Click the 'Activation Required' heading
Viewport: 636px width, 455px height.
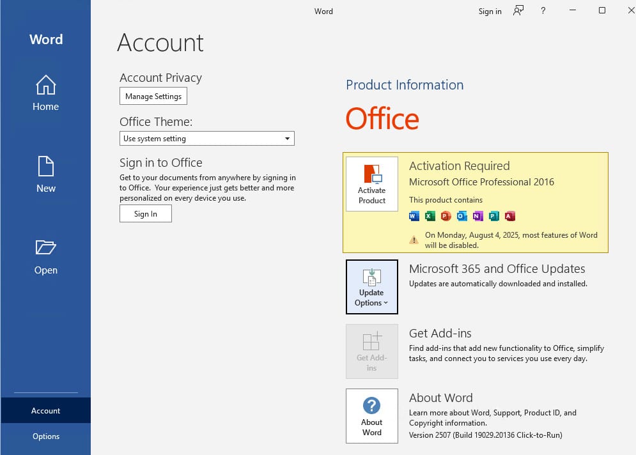tap(459, 166)
